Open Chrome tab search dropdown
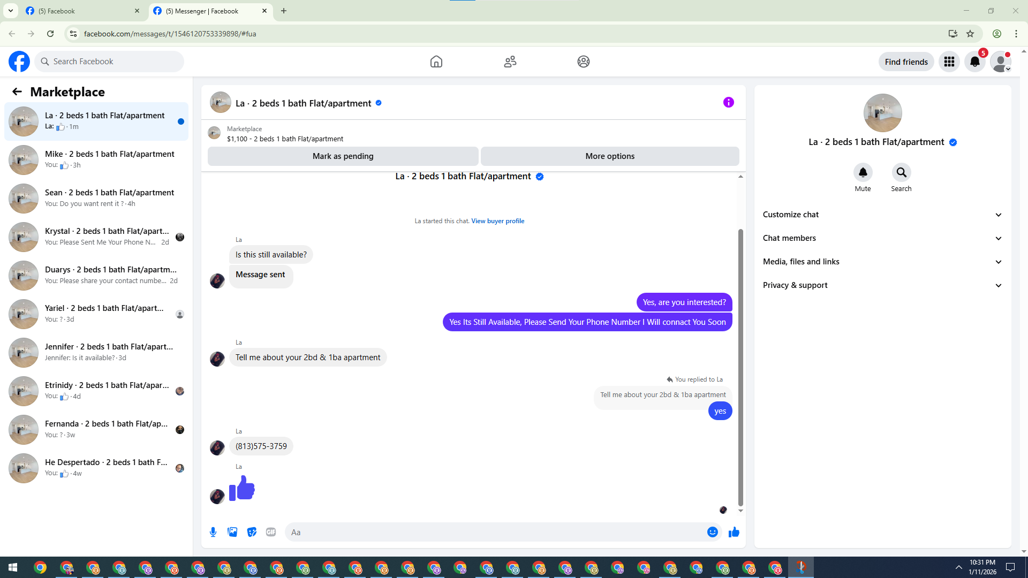1028x578 pixels. pos(10,11)
